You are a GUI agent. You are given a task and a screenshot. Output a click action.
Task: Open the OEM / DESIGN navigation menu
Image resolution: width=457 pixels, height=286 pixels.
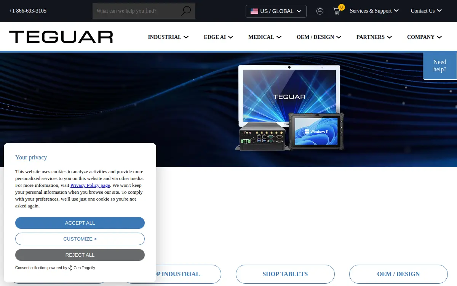click(319, 37)
